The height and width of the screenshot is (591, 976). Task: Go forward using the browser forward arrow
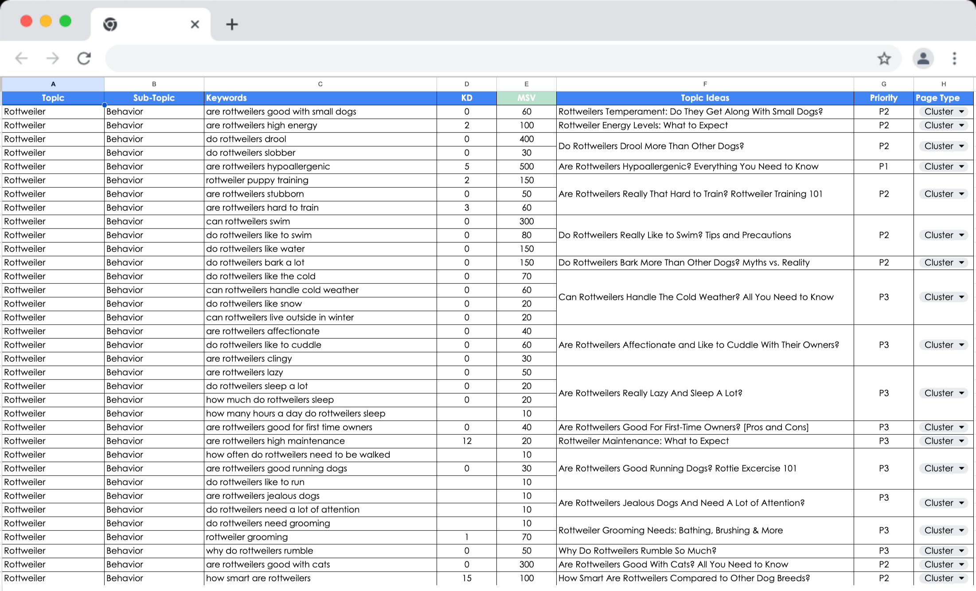tap(53, 58)
